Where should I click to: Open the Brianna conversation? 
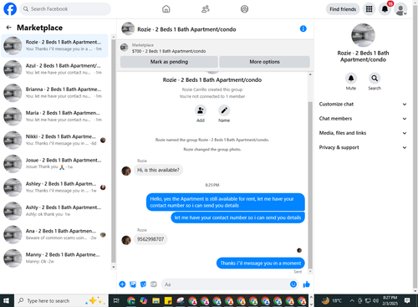coord(54,93)
